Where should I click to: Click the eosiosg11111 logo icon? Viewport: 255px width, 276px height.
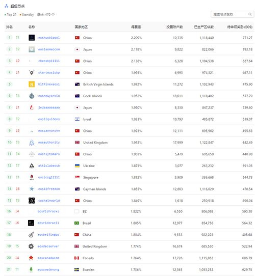(x=32, y=177)
